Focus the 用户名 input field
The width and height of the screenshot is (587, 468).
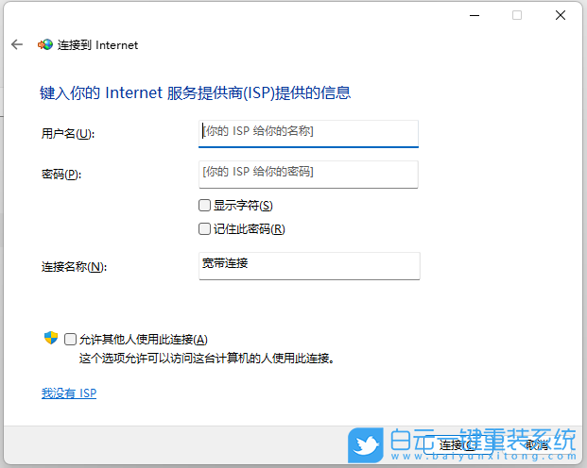[308, 133]
